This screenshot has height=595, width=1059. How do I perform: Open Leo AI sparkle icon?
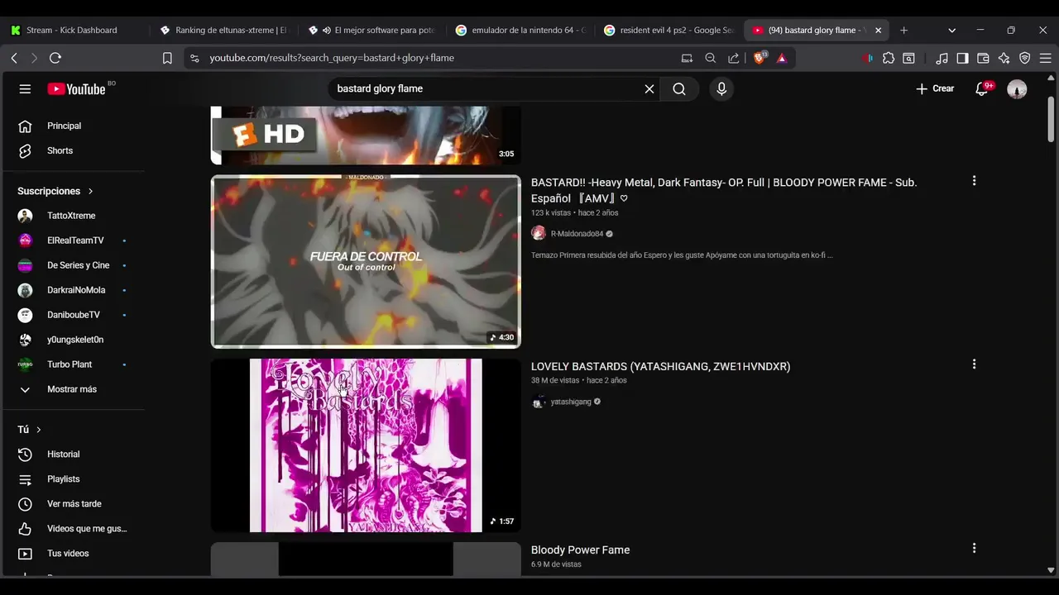[x=1004, y=58]
